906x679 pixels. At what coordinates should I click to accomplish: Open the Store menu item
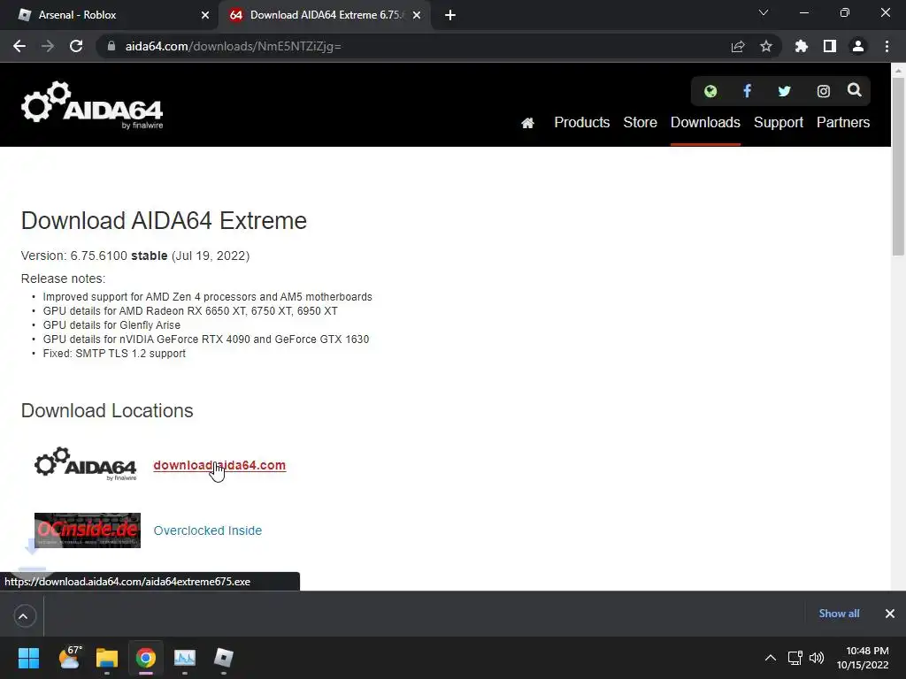(x=641, y=122)
